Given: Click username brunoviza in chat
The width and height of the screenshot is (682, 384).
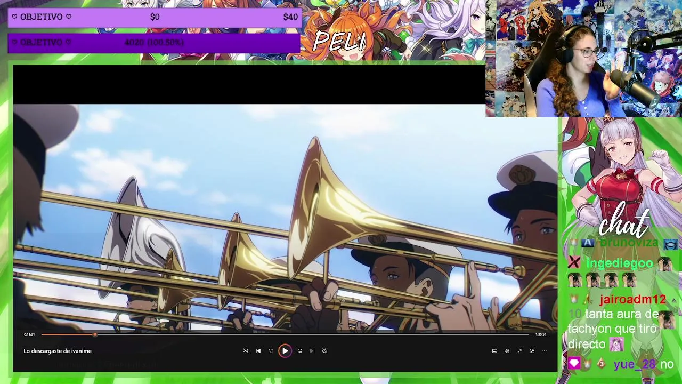Looking at the screenshot, I should coord(629,243).
